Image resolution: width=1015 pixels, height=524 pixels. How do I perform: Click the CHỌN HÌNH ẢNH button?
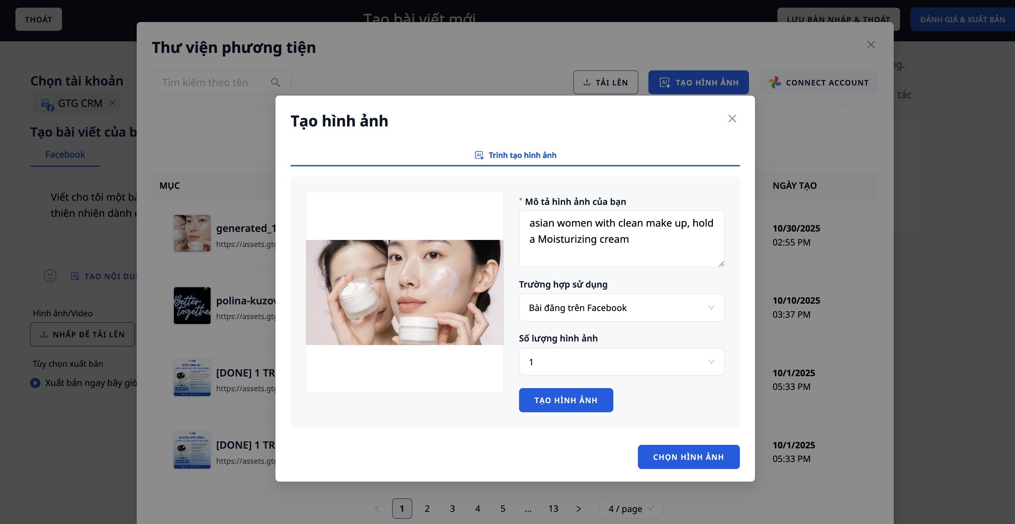688,457
